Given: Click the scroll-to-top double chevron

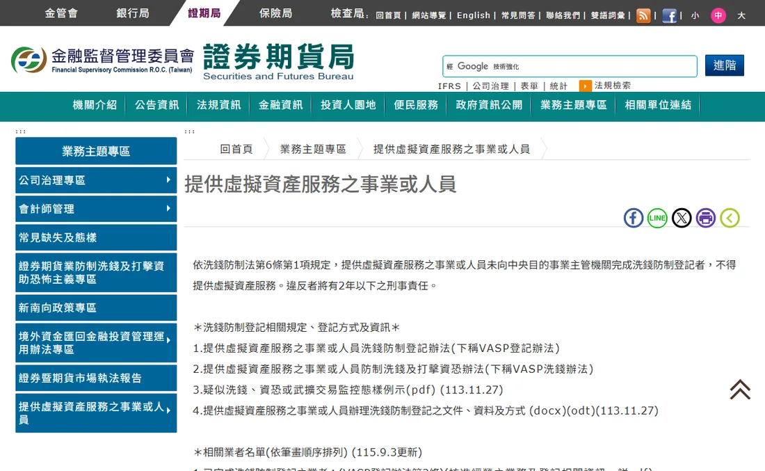Looking at the screenshot, I should pyautogui.click(x=740, y=390).
